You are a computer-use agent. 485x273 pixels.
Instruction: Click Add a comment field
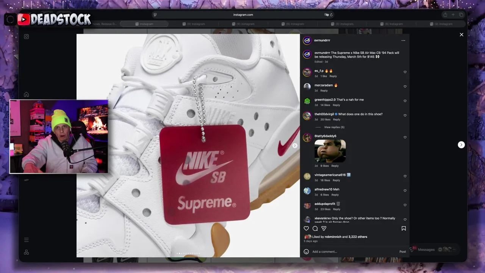[354, 251]
